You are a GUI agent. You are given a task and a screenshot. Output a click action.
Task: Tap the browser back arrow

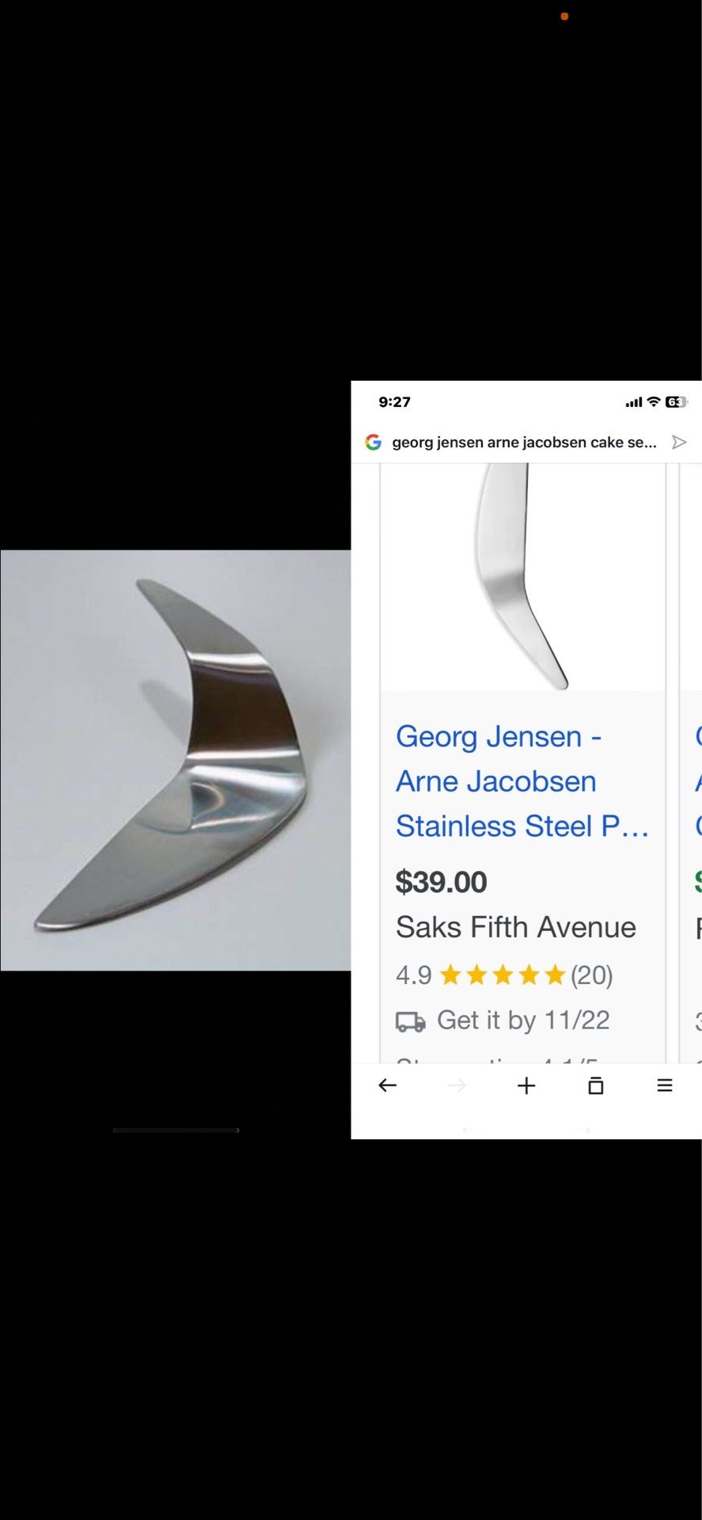click(387, 1085)
